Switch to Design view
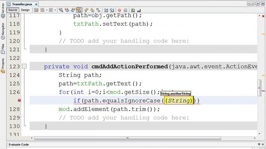 25,10
